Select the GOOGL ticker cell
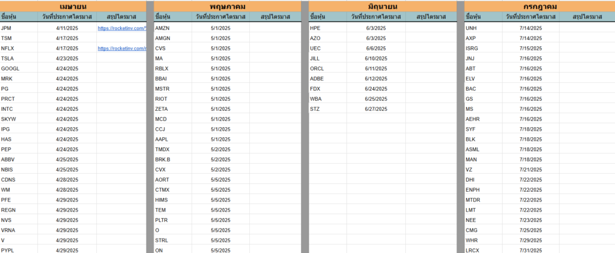 19,68
